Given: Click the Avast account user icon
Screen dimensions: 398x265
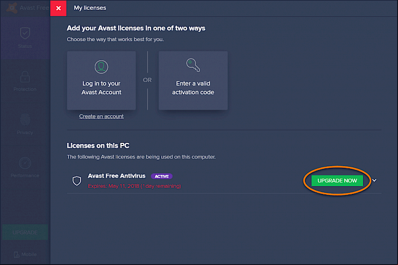Looking at the screenshot, I should [x=101, y=67].
